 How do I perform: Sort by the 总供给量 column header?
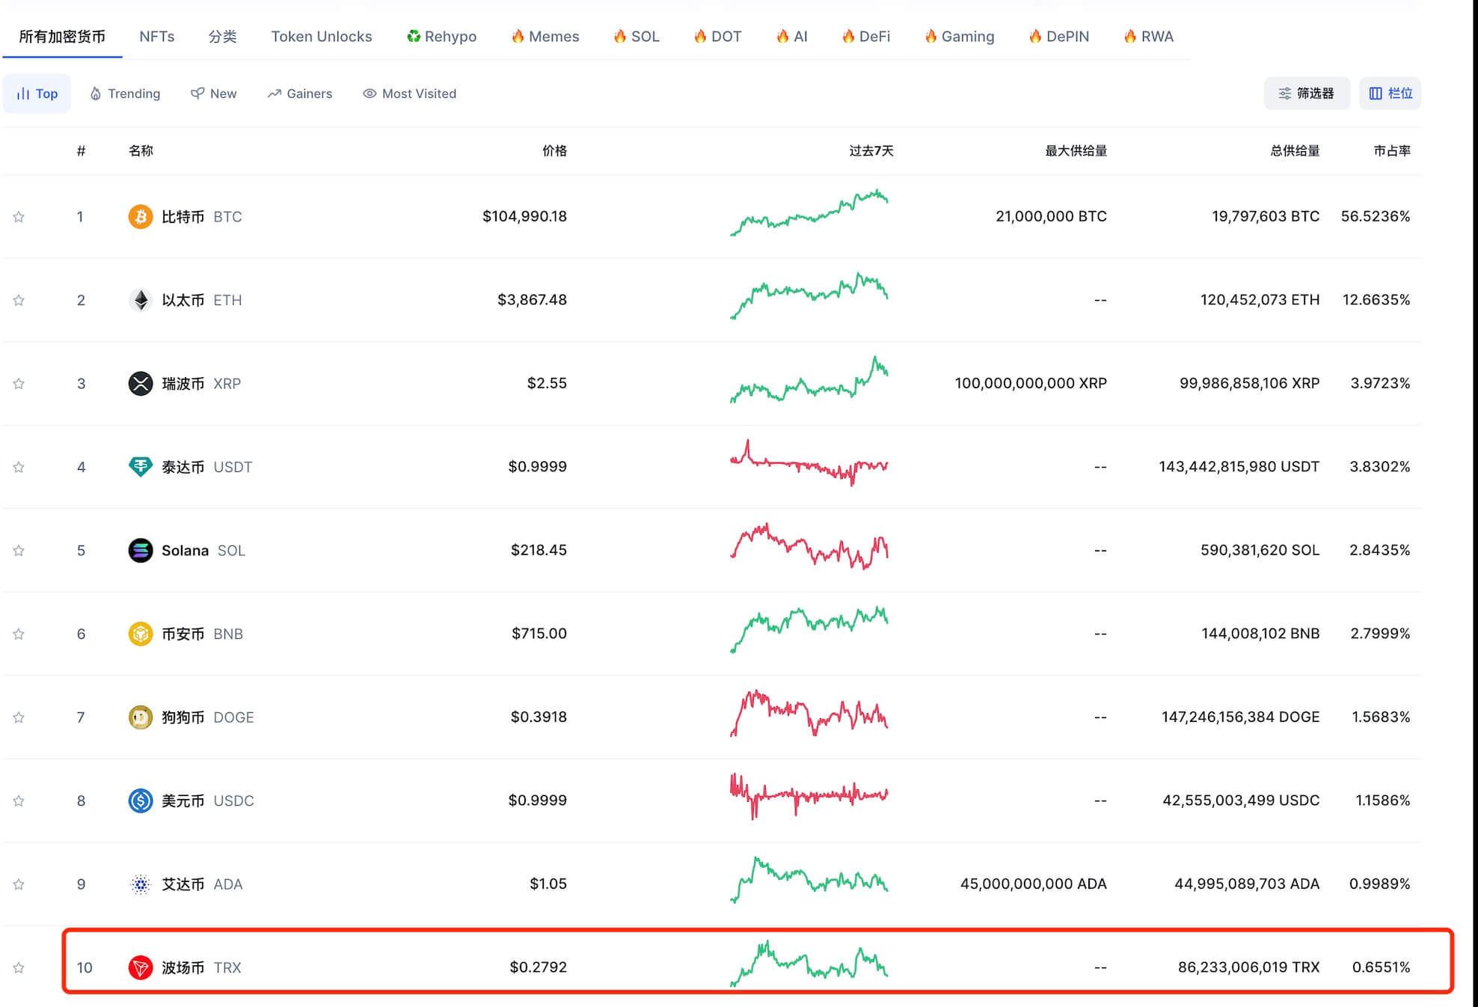click(x=1295, y=150)
